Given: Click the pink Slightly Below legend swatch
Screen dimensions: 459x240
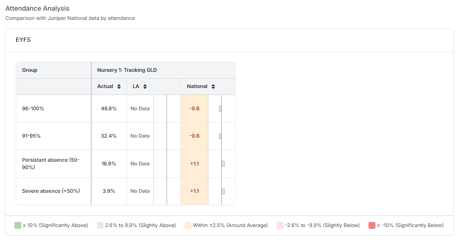Looking at the screenshot, I should click(280, 225).
